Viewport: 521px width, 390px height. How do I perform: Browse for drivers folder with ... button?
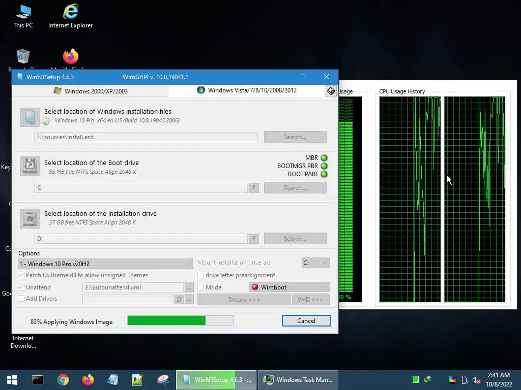click(x=189, y=300)
